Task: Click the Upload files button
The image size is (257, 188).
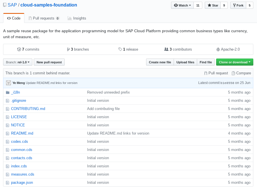Action: pos(185,62)
